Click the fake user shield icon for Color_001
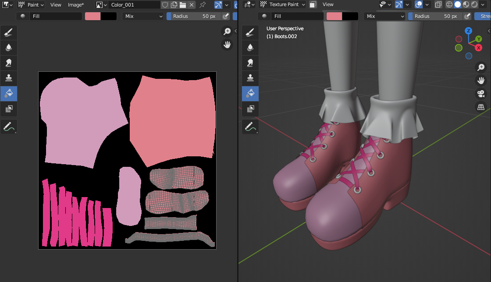 pyautogui.click(x=165, y=5)
